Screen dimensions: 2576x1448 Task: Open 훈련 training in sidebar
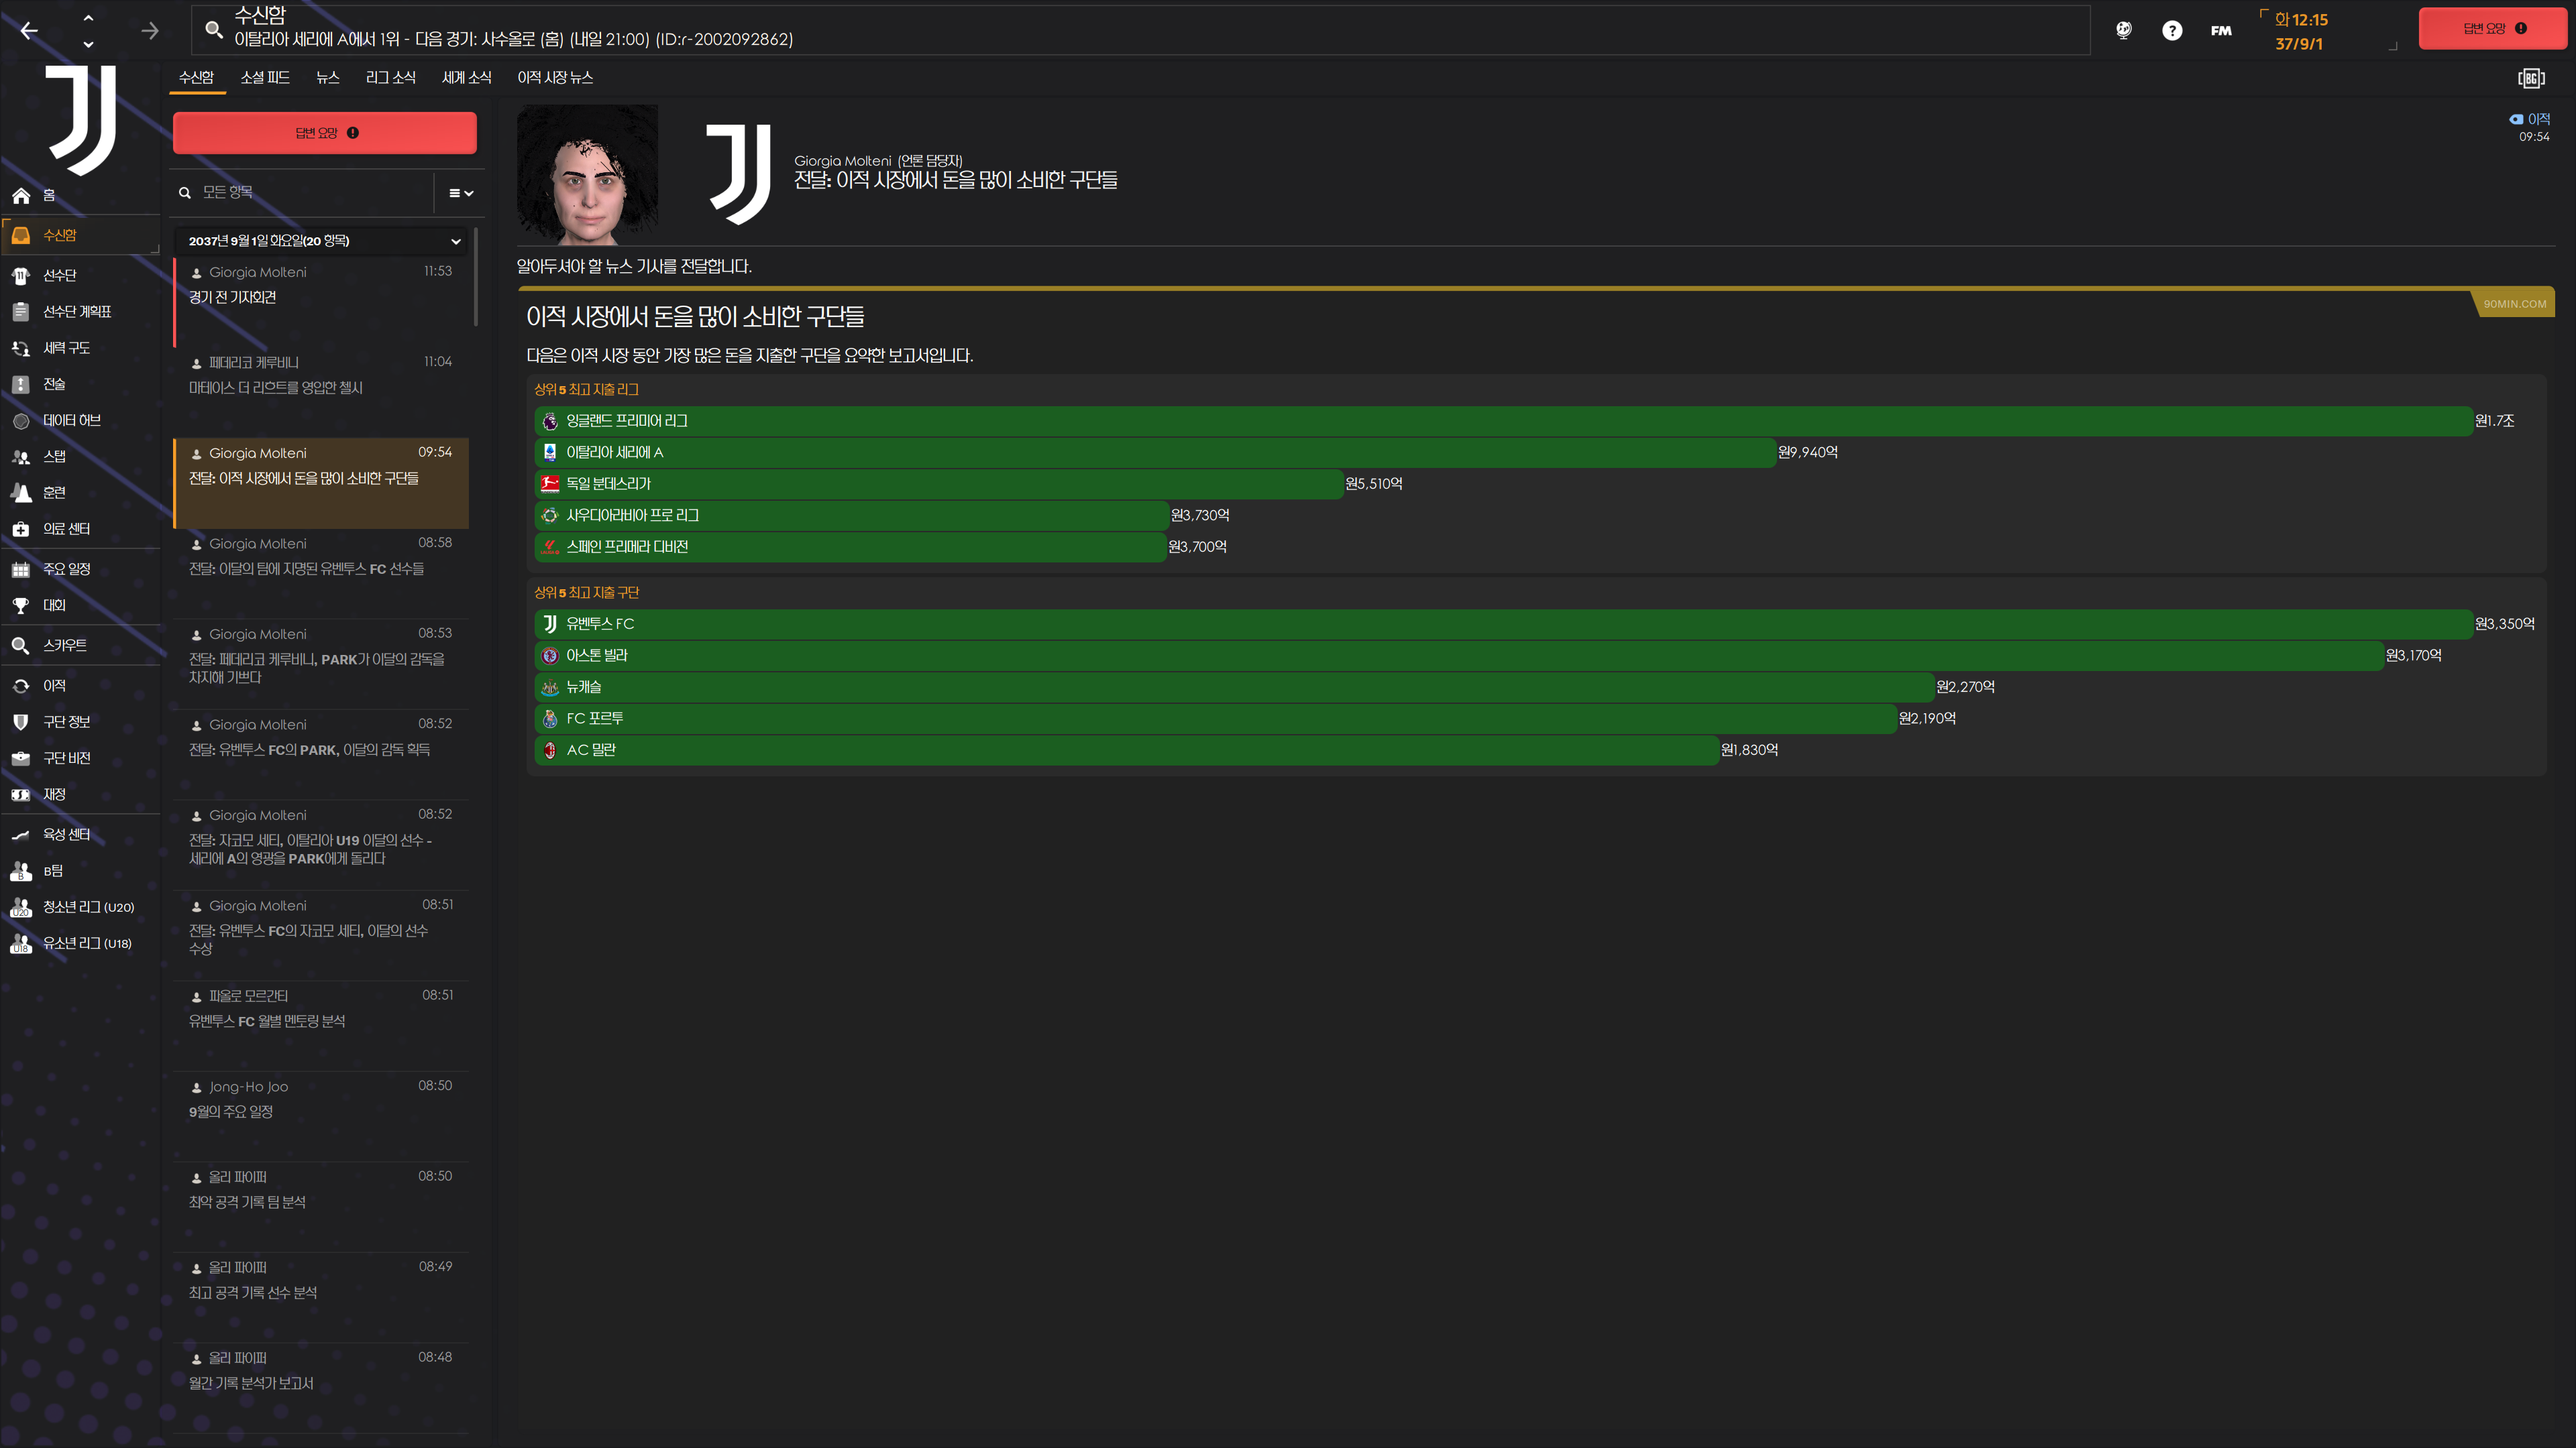(80, 493)
